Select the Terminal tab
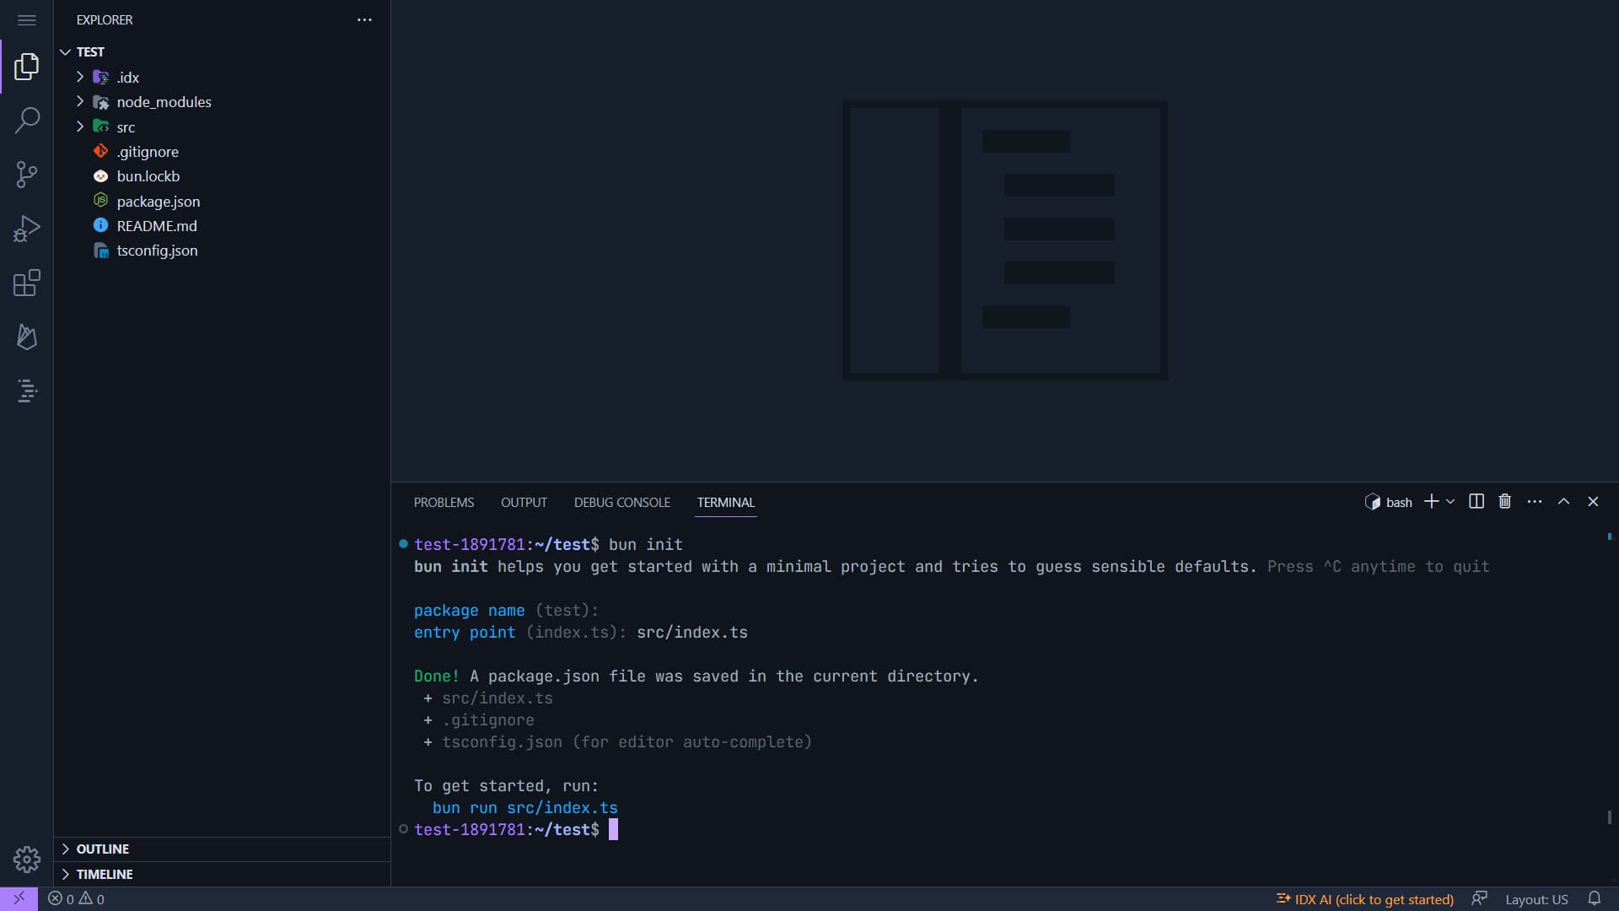Image resolution: width=1619 pixels, height=911 pixels. pos(726,502)
